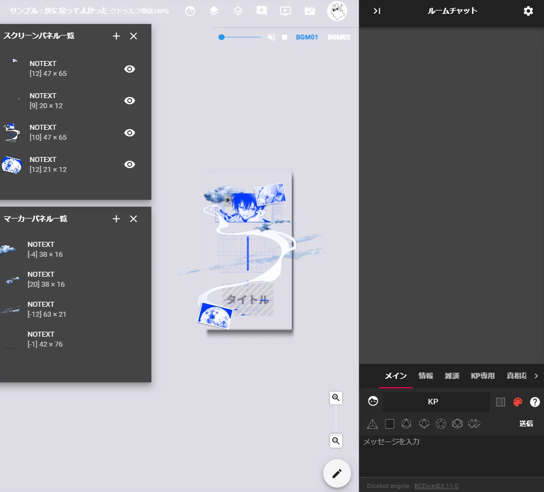The width and height of the screenshot is (544, 492).
Task: Roll the D4 triangle dice
Action: pos(372,424)
